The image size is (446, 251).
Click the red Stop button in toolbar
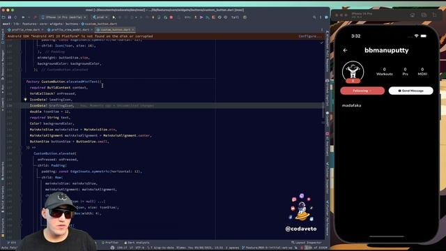171,17
